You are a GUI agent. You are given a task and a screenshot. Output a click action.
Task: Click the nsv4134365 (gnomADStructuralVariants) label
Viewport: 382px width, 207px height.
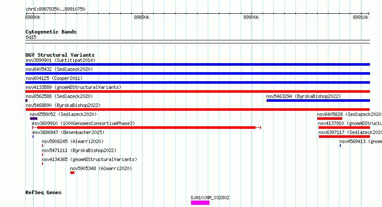[89, 159]
